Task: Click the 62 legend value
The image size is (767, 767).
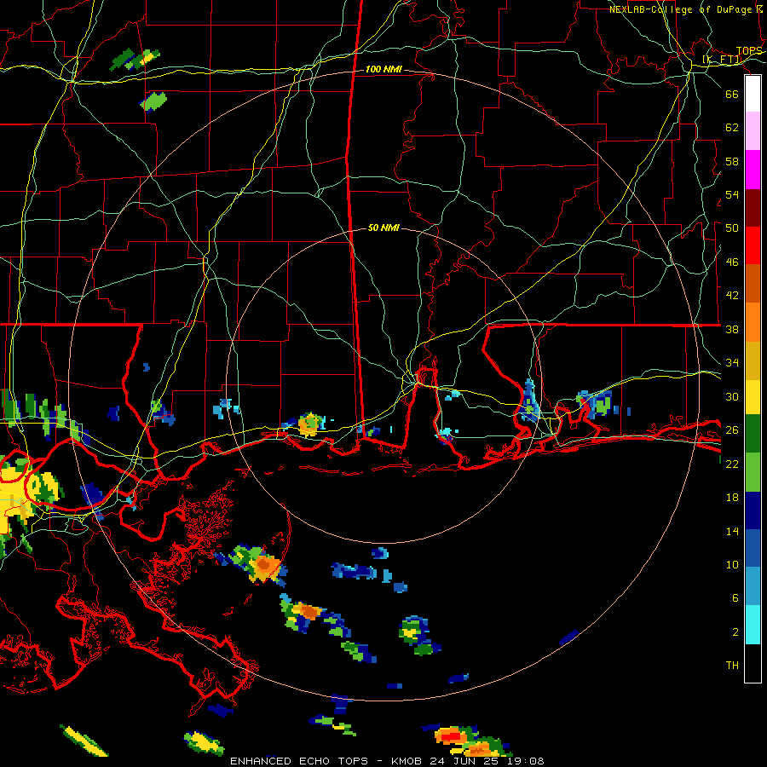Action: coord(732,128)
